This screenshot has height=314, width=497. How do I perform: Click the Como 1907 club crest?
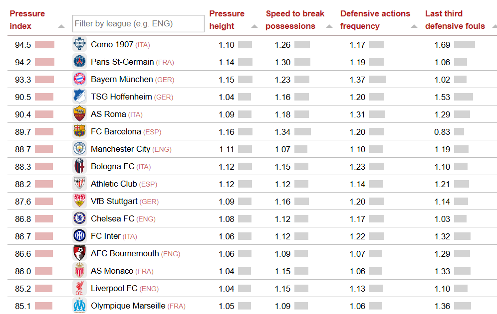point(79,45)
